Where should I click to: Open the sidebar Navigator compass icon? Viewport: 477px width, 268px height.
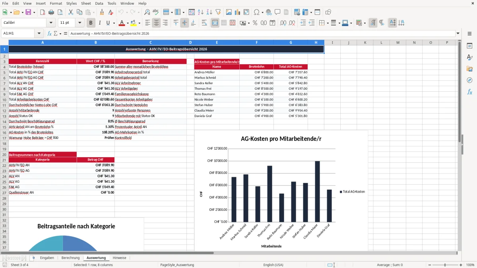pyautogui.click(x=469, y=80)
